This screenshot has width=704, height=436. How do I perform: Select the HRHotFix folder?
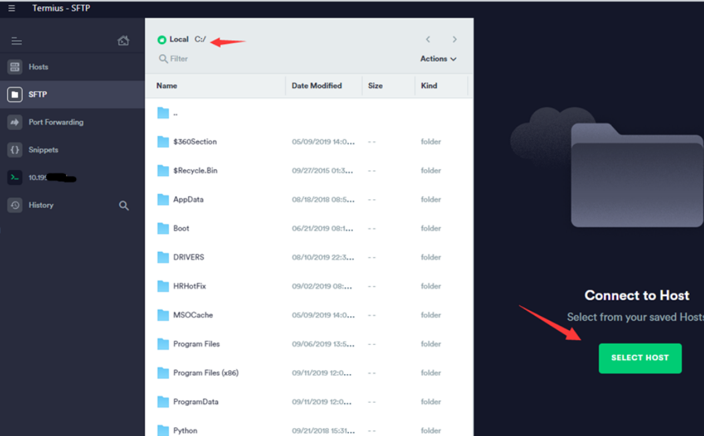[309, 286]
